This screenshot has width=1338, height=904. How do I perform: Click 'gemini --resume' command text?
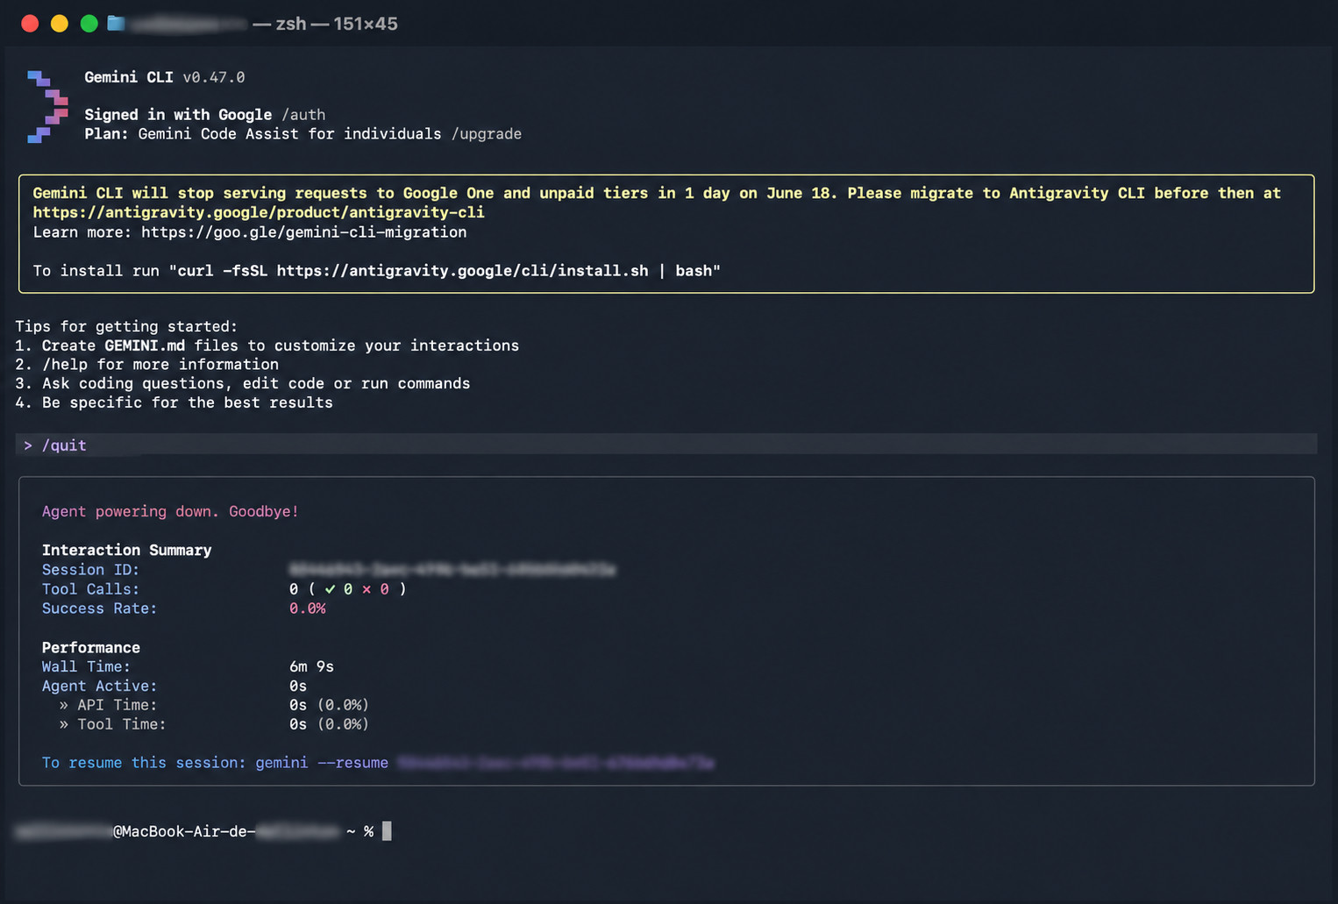(x=322, y=763)
